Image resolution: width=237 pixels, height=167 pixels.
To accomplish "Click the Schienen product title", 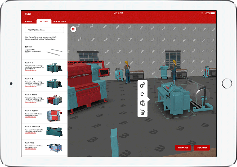I will [x=29, y=47].
